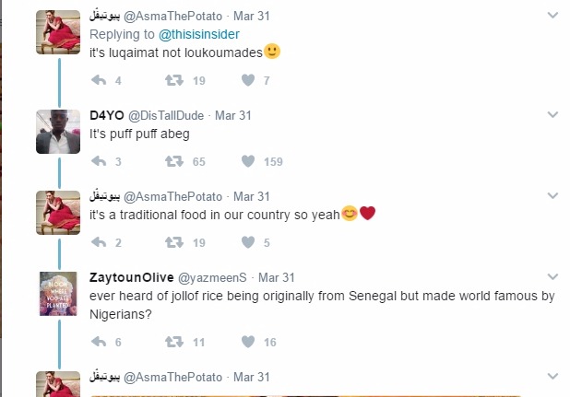
Task: Like the luqaimat not loukoumades tweet
Action: coord(247,81)
